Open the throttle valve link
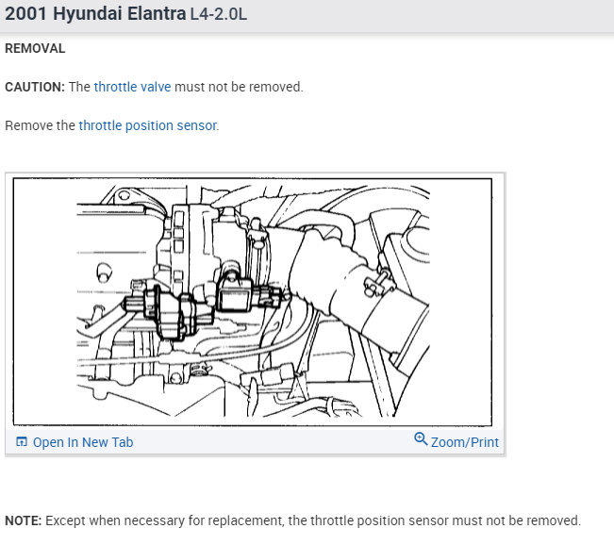Screen dimensions: 614x545 (x=132, y=87)
